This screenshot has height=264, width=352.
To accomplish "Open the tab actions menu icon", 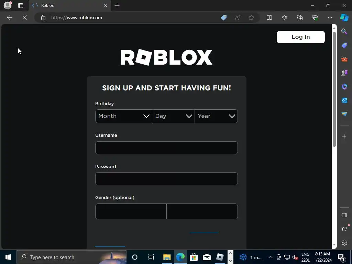I will pyautogui.click(x=21, y=5).
